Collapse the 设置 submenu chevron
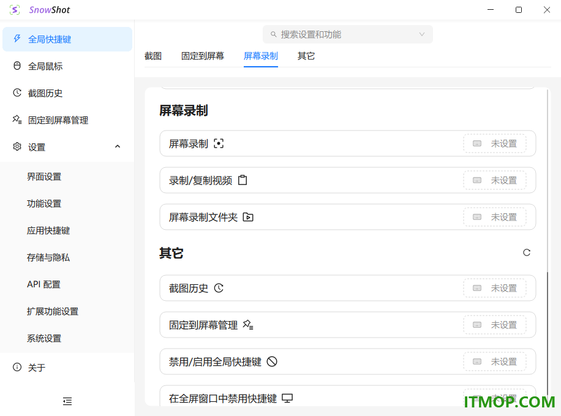This screenshot has height=416, width=561. pos(118,146)
